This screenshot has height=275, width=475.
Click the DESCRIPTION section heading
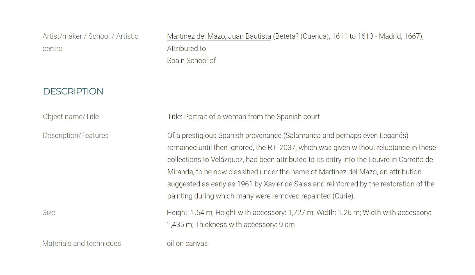tap(73, 91)
